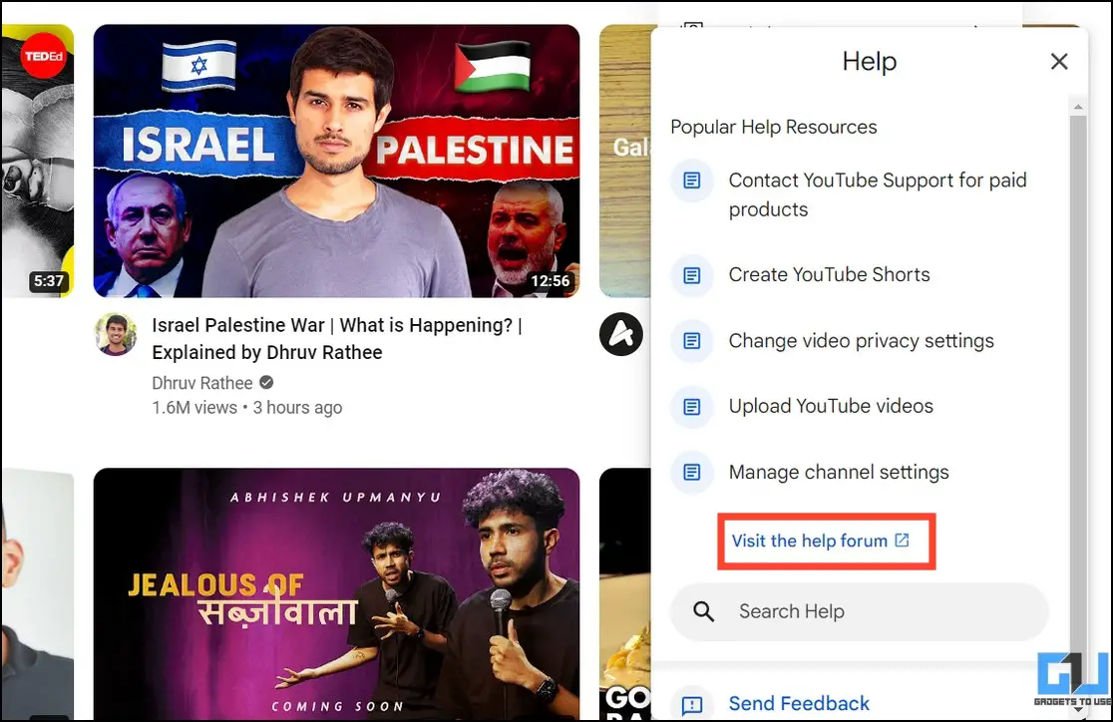
Task: Click the Send Feedback link
Action: click(x=799, y=703)
